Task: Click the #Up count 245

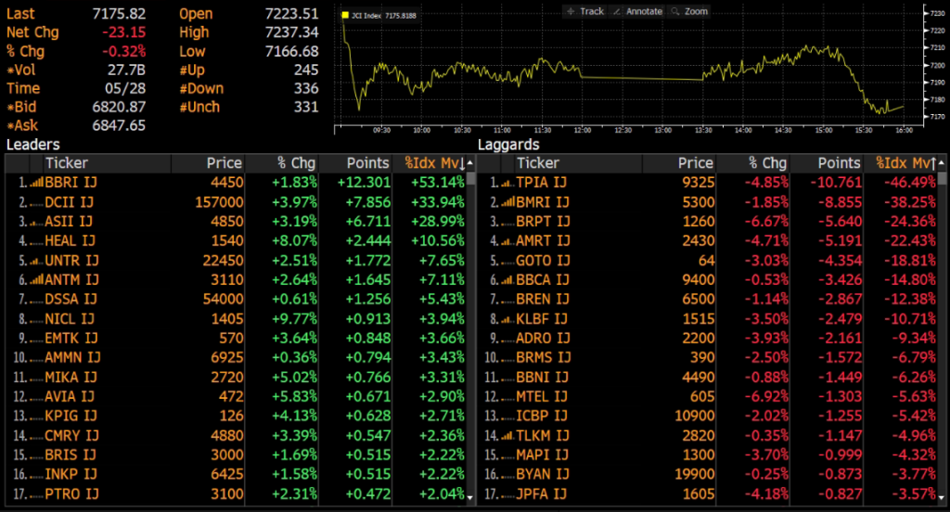Action: pyautogui.click(x=306, y=70)
